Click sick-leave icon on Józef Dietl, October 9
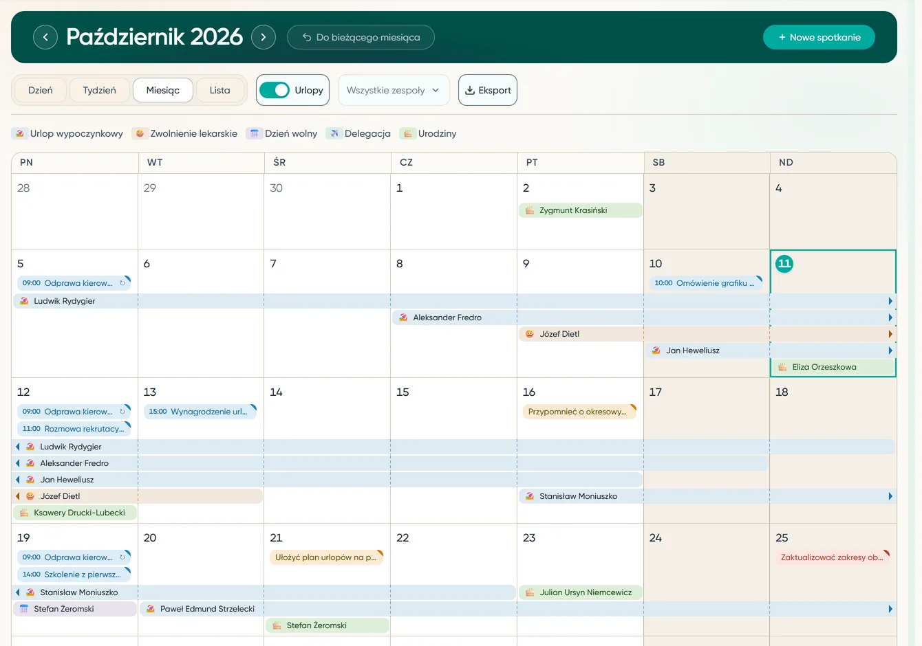 pyautogui.click(x=530, y=334)
